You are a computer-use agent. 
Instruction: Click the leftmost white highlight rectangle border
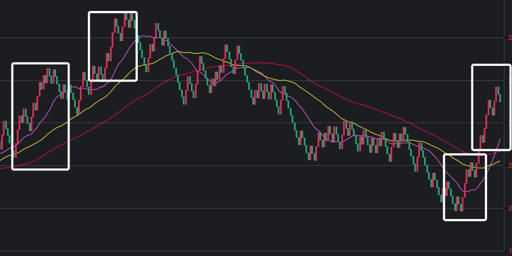pos(12,116)
